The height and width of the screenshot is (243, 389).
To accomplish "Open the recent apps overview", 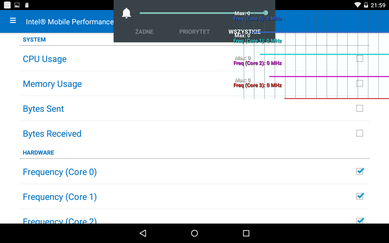I will pos(246,233).
